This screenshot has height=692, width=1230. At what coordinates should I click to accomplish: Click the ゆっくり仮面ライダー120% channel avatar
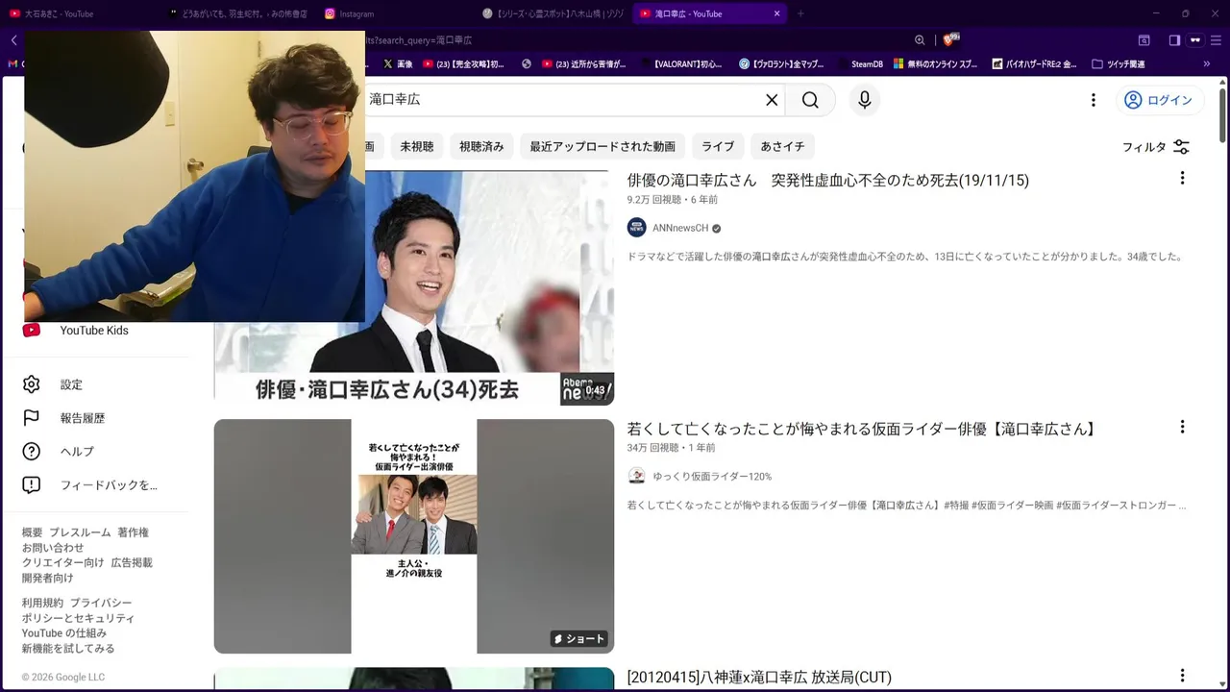(636, 477)
